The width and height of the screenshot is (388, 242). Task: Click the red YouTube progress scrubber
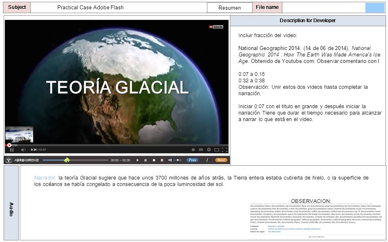9,145
